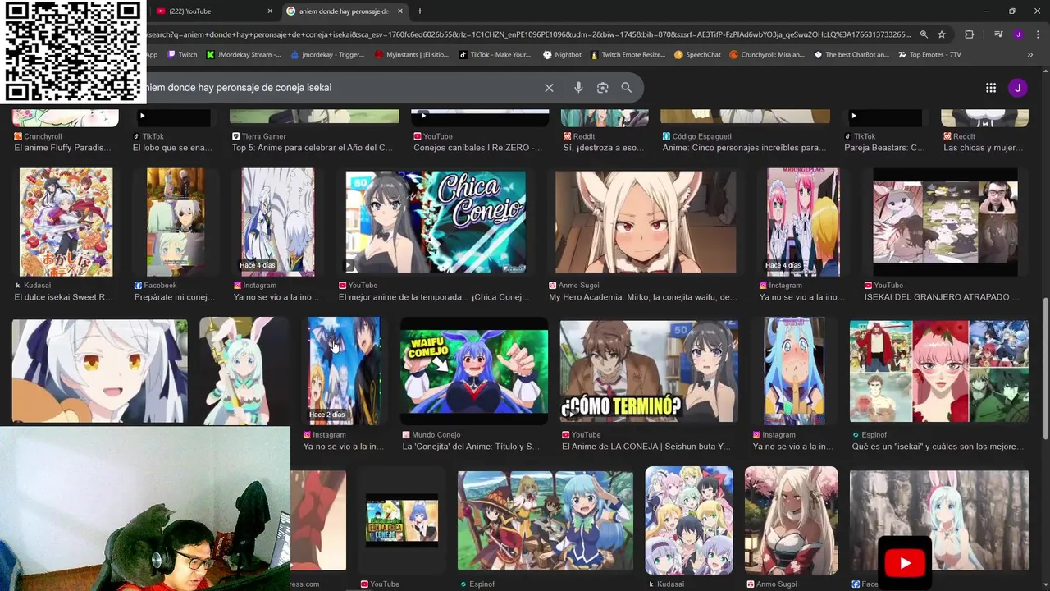The height and width of the screenshot is (591, 1050).
Task: Open Pareja Beastars TikTok result
Action: click(x=884, y=148)
